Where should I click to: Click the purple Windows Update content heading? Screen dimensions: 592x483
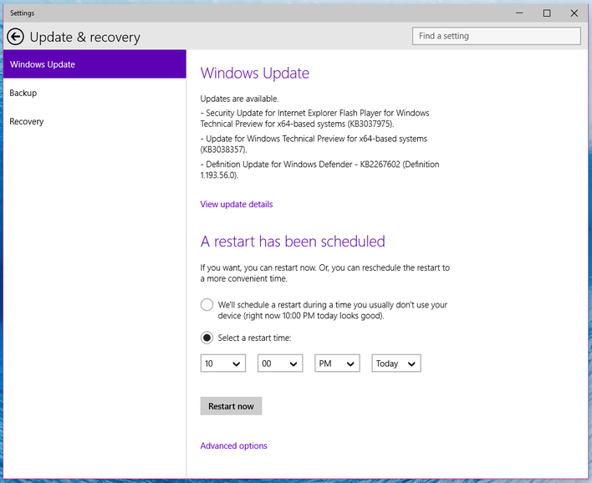(x=255, y=74)
